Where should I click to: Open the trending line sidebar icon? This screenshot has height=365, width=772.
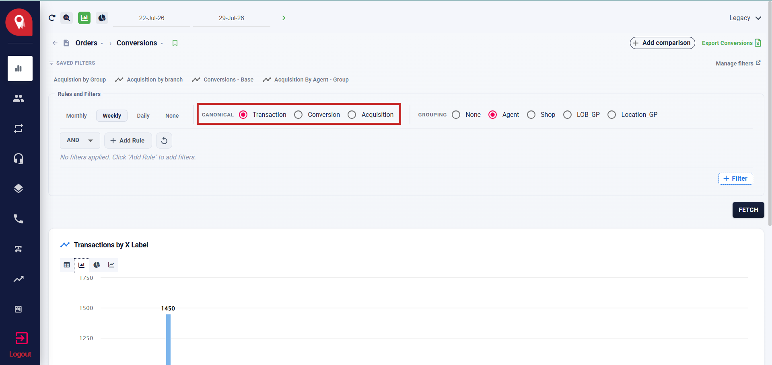tap(19, 279)
